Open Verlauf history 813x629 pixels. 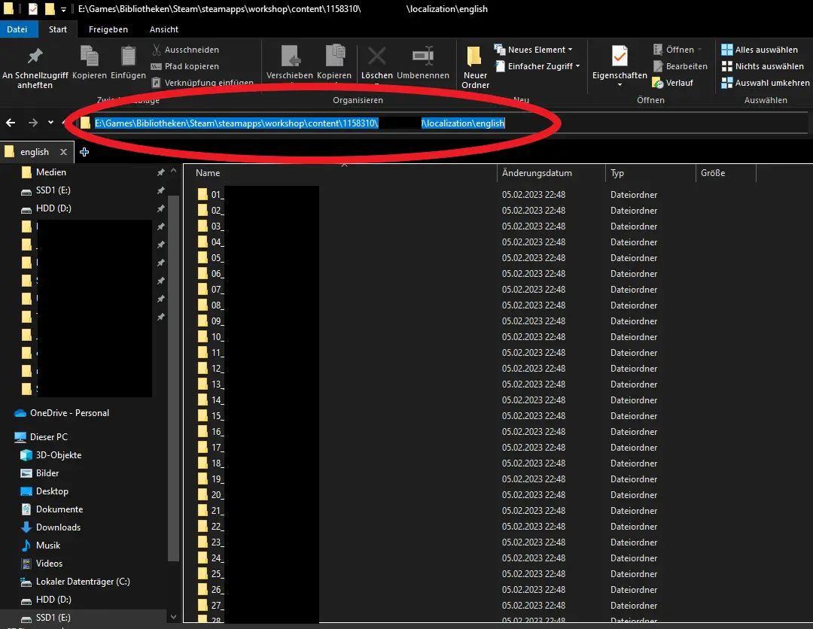[673, 83]
